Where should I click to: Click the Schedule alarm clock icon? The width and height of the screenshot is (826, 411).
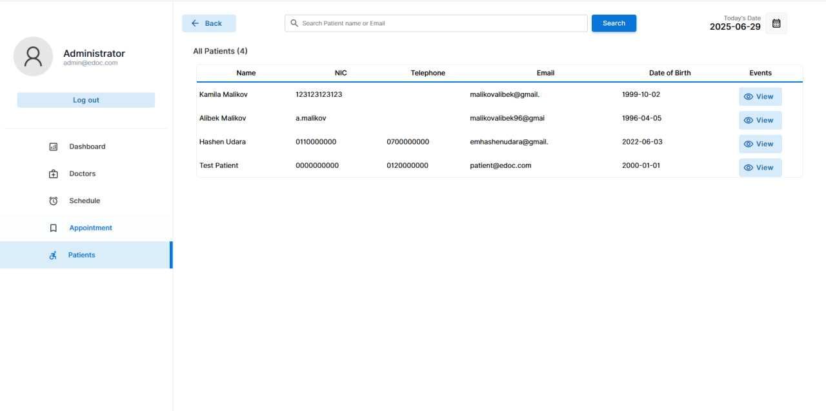[x=54, y=201]
